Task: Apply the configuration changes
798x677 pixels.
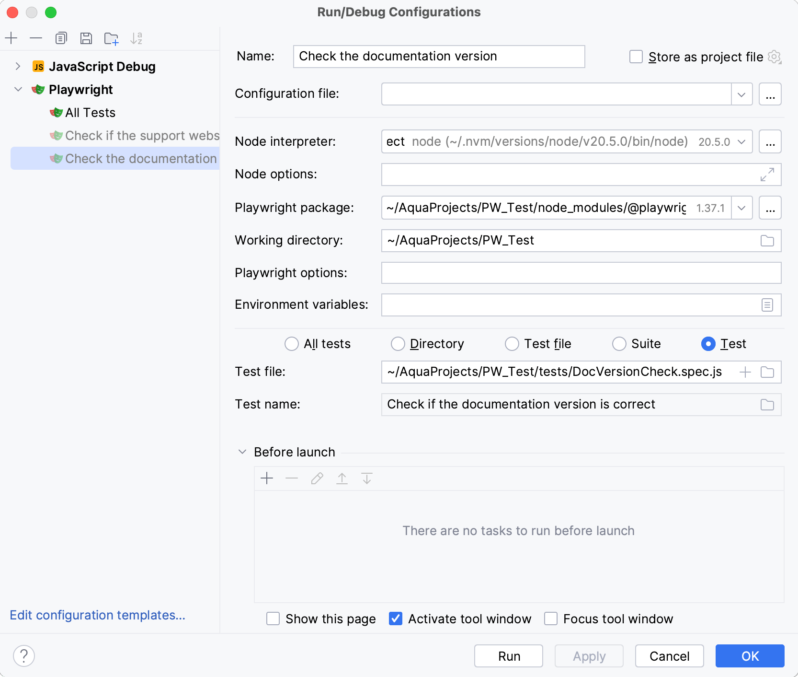Action: coord(589,656)
